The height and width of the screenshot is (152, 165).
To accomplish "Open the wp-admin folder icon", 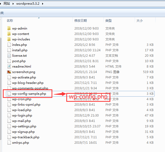I will pyautogui.click(x=9, y=28).
